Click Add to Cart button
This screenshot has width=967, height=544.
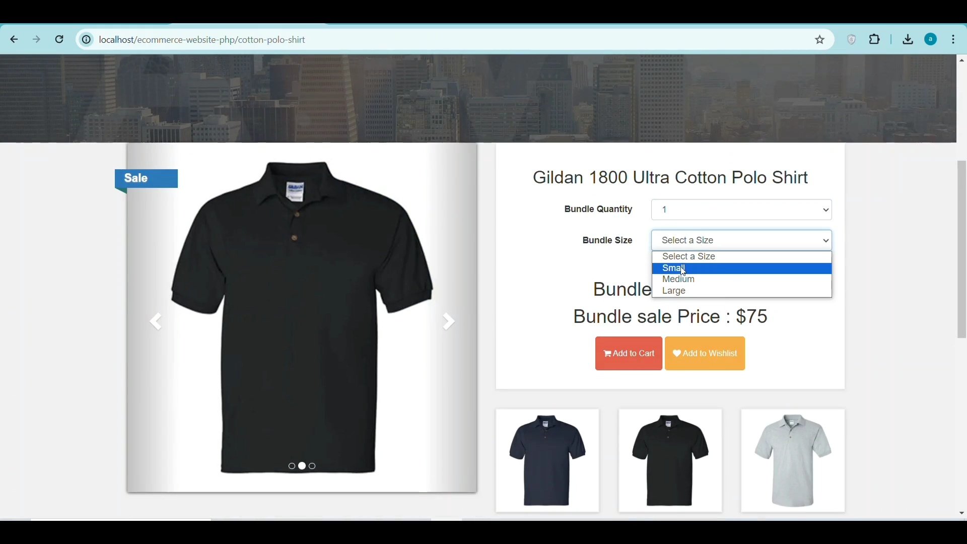coord(629,354)
